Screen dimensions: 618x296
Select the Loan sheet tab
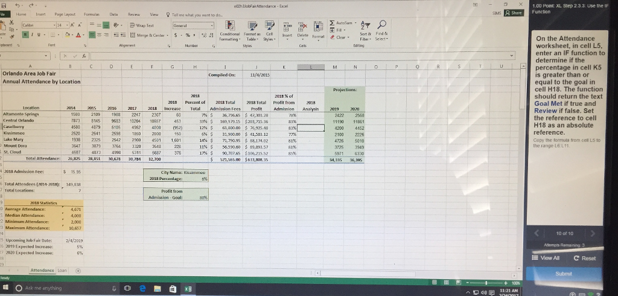pyautogui.click(x=62, y=271)
